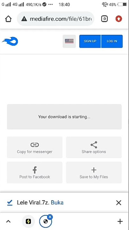Click the MediaFire flame logo
Image resolution: width=129 pixels, height=230 pixels.
click(x=10, y=41)
